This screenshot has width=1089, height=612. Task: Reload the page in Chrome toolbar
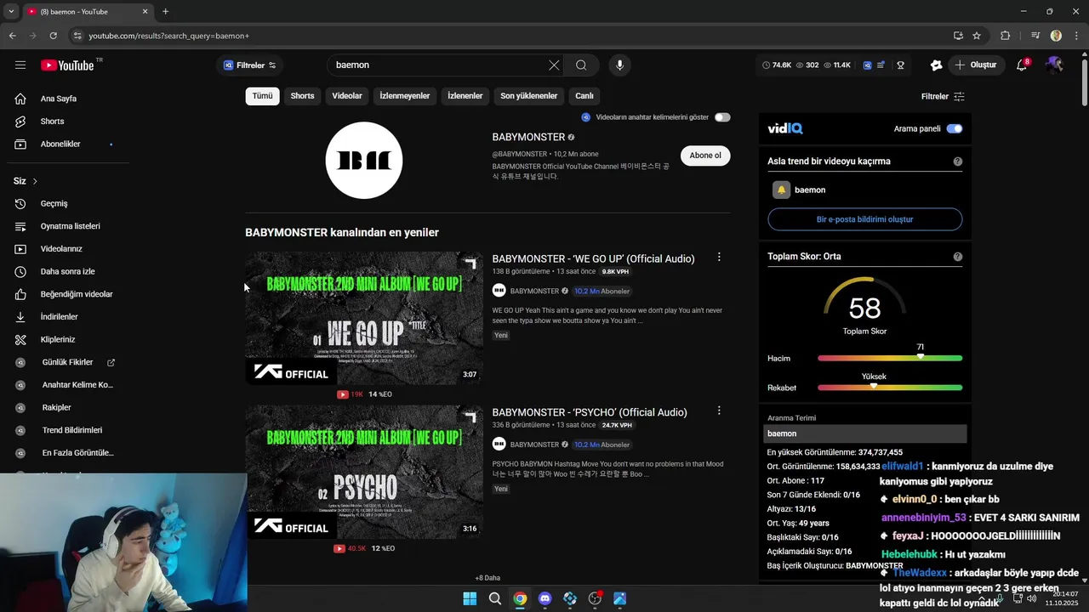(x=53, y=36)
